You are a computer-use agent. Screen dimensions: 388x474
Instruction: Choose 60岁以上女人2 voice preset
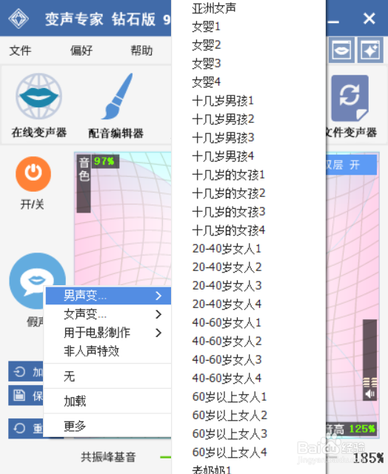click(x=230, y=415)
